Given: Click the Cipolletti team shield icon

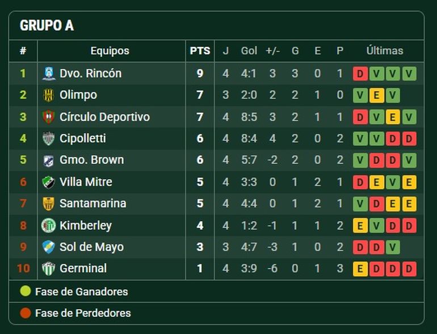Looking at the screenshot, I should point(49,138).
